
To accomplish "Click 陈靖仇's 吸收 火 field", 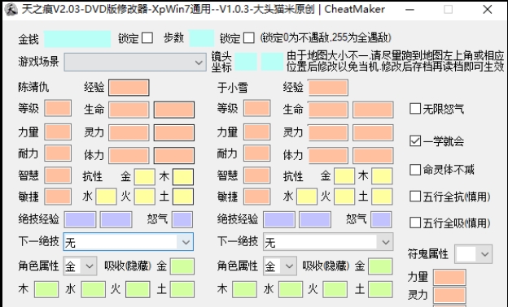I will pos(138,289).
